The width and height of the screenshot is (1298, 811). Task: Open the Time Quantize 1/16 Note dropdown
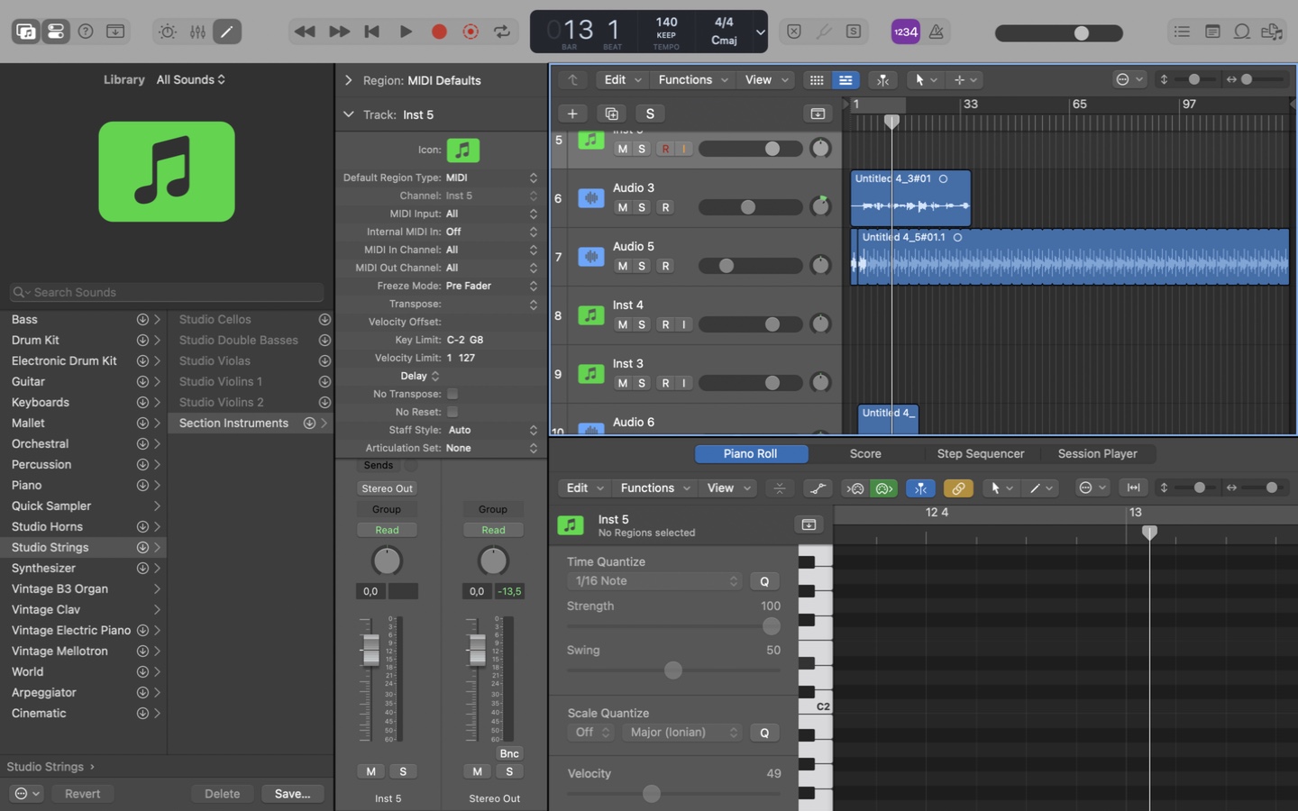tap(654, 581)
